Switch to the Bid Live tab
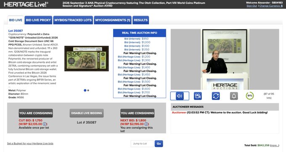Image resolution: width=286 pixels, height=152 pixels. click(16, 20)
